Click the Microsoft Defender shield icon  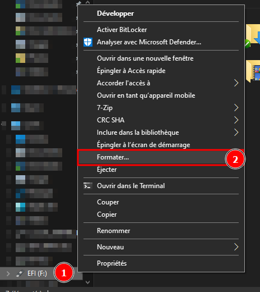(x=88, y=42)
